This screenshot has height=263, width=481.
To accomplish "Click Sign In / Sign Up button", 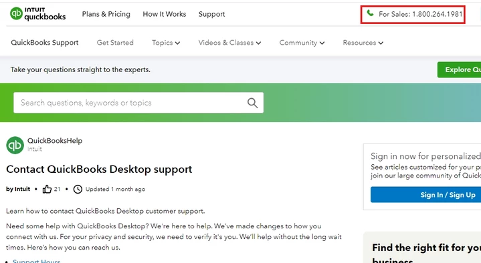I will [425, 195].
